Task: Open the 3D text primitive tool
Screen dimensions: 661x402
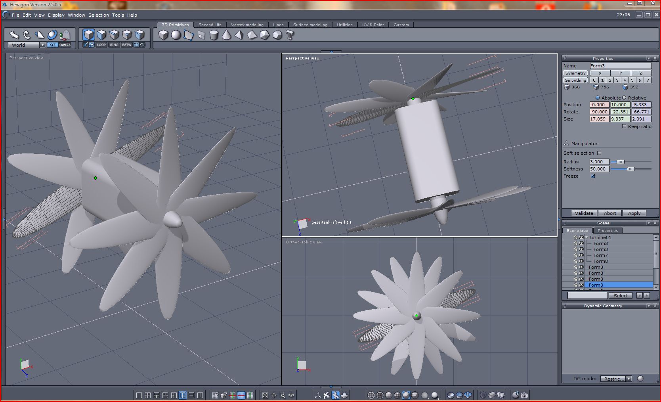Action: click(290, 35)
